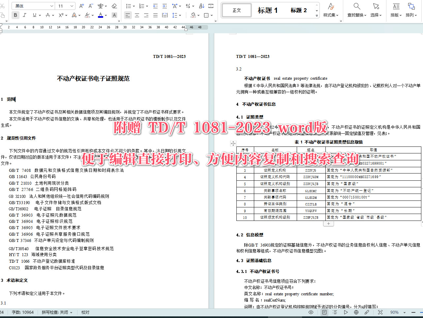Apply the 标题 1 heading style

tap(268, 10)
